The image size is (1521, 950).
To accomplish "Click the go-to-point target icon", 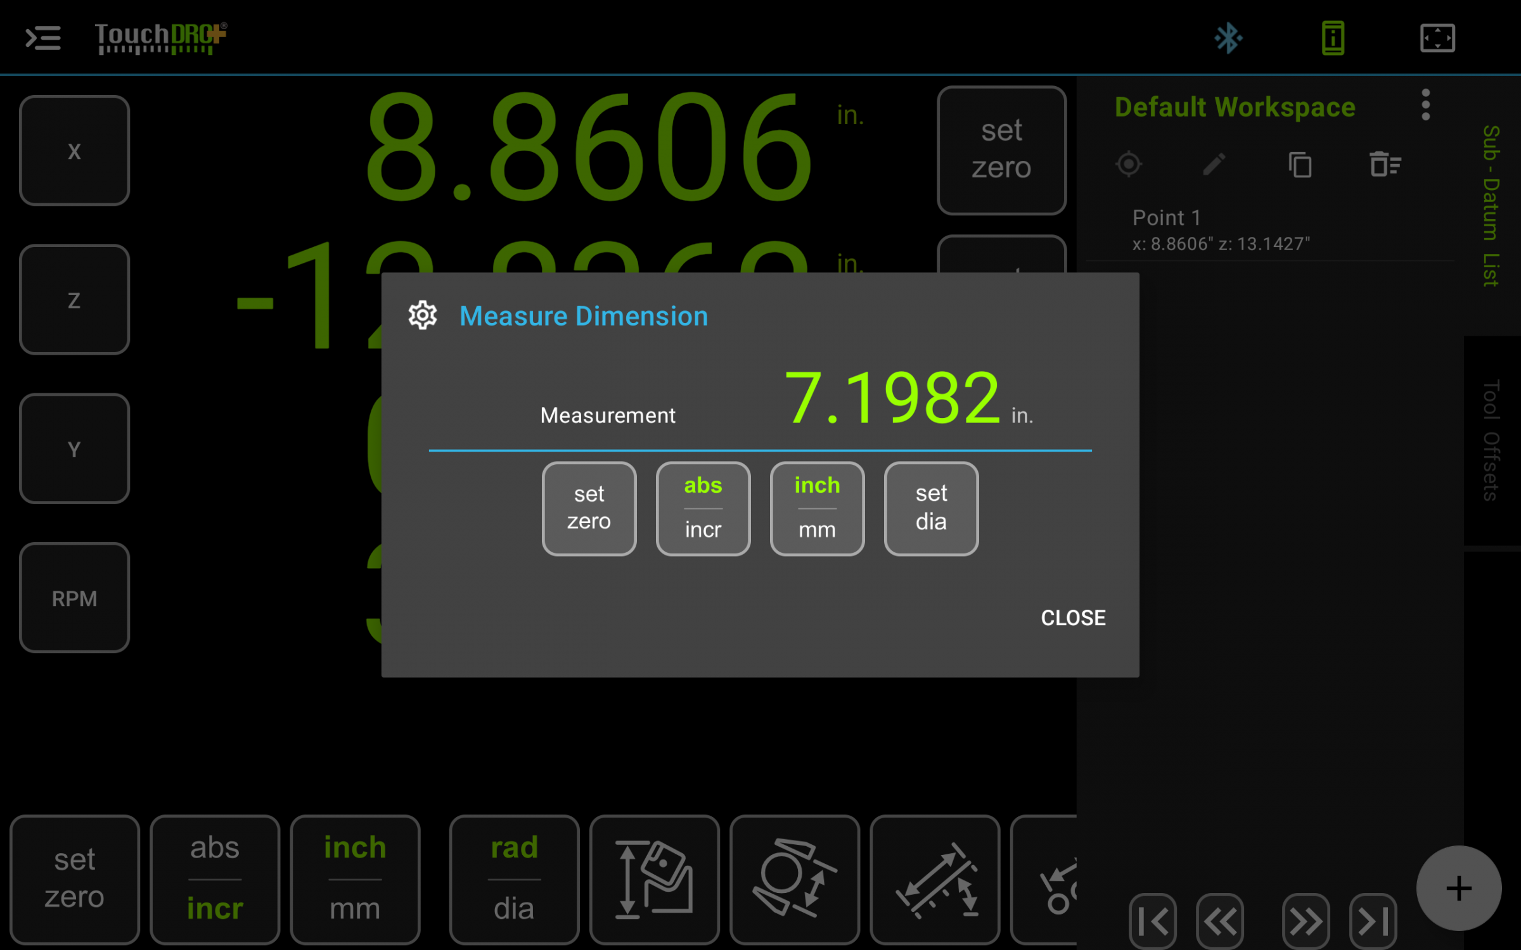I will coord(1129,165).
